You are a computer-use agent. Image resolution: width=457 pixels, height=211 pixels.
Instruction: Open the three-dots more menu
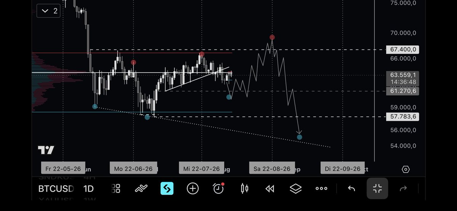click(321, 189)
